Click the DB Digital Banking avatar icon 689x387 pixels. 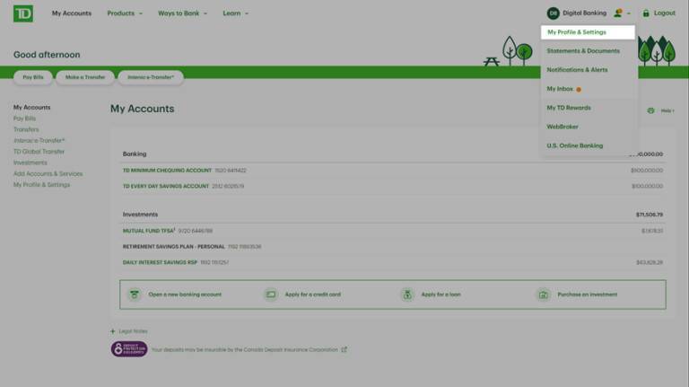point(553,13)
